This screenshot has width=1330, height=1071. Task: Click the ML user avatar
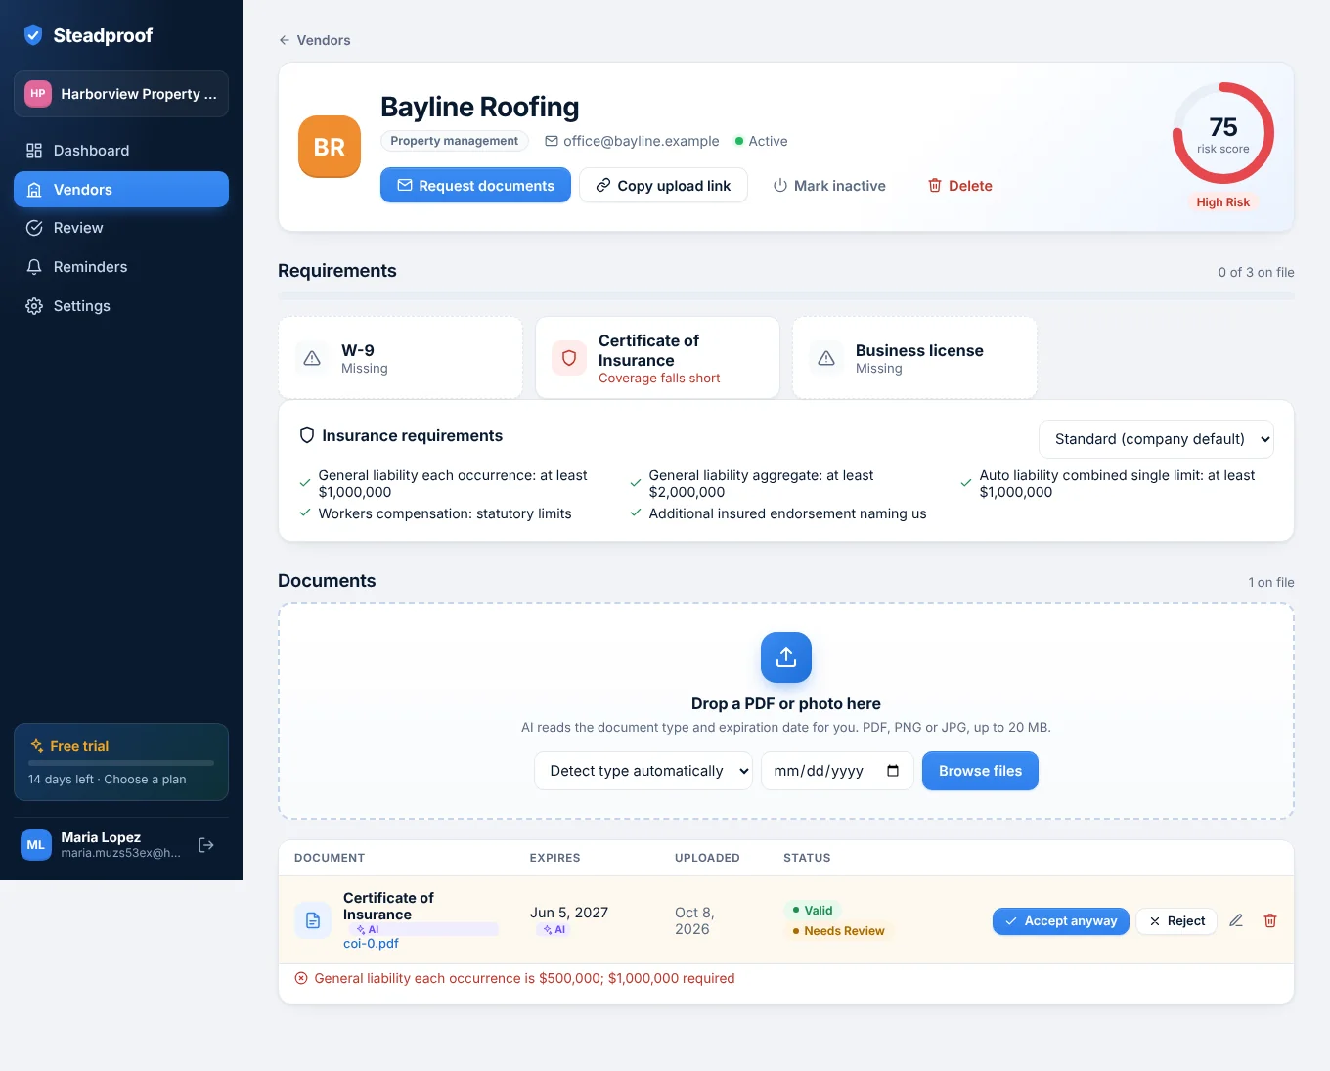[36, 845]
